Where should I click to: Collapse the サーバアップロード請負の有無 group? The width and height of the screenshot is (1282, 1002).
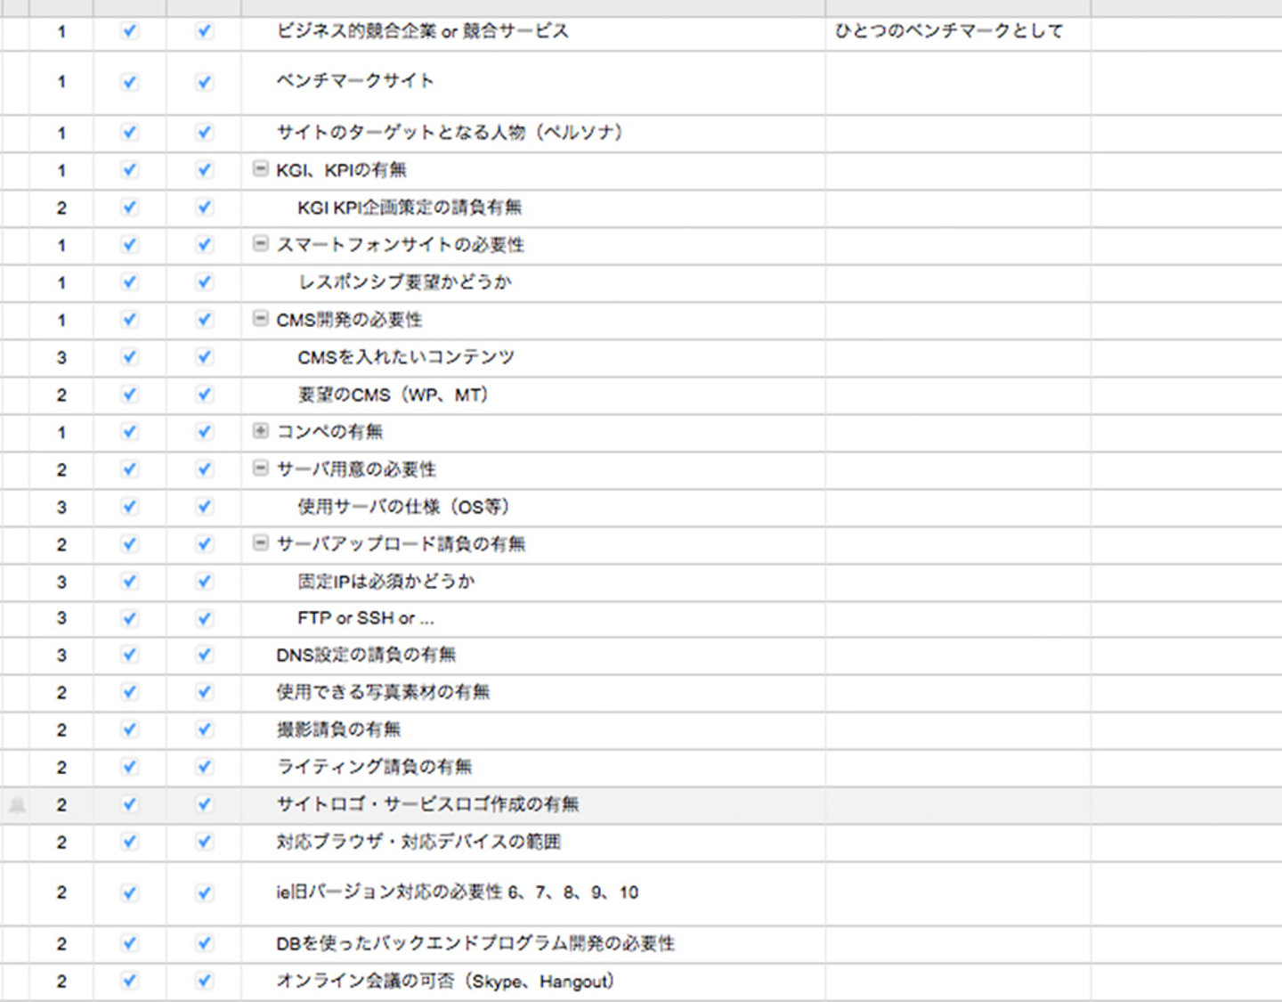(x=260, y=542)
